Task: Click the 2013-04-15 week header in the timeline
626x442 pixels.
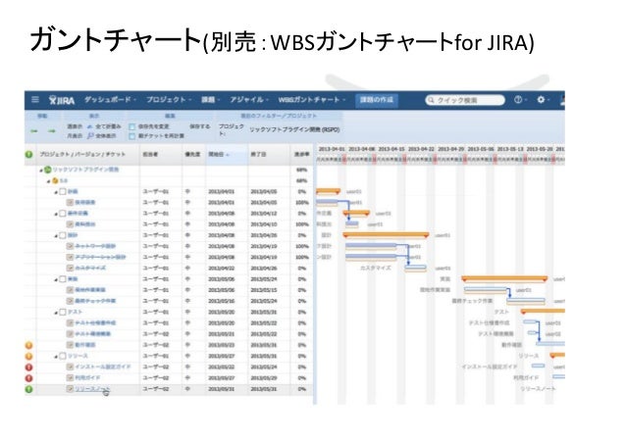Action: [391, 149]
